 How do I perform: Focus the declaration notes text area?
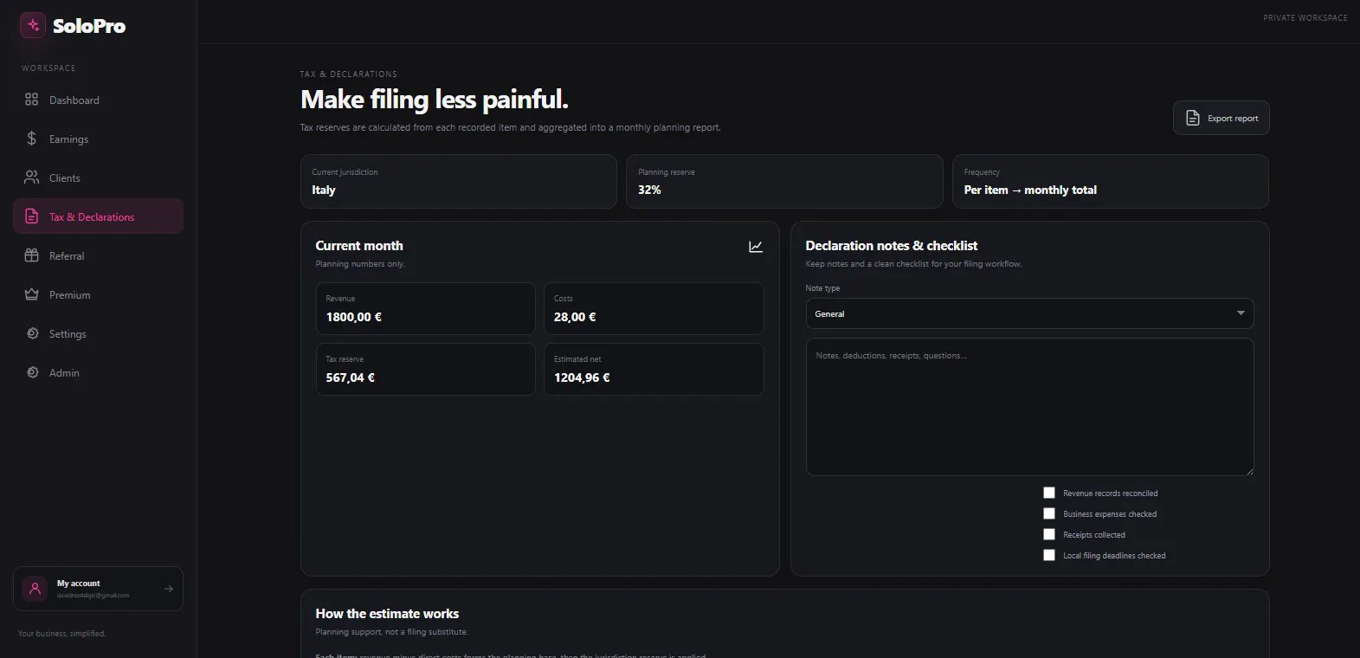pyautogui.click(x=1029, y=407)
